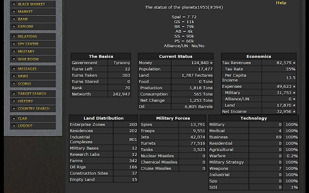309x193 pixels.
Task: Click the arrow icon beside History
Action: point(14,101)
